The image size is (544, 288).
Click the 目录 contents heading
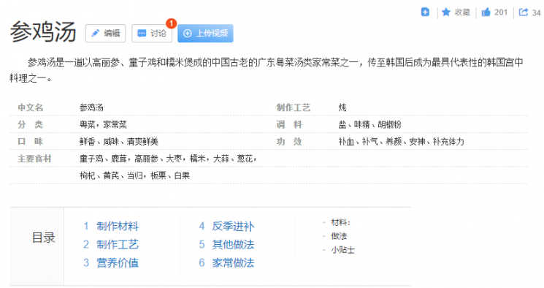[x=44, y=238]
